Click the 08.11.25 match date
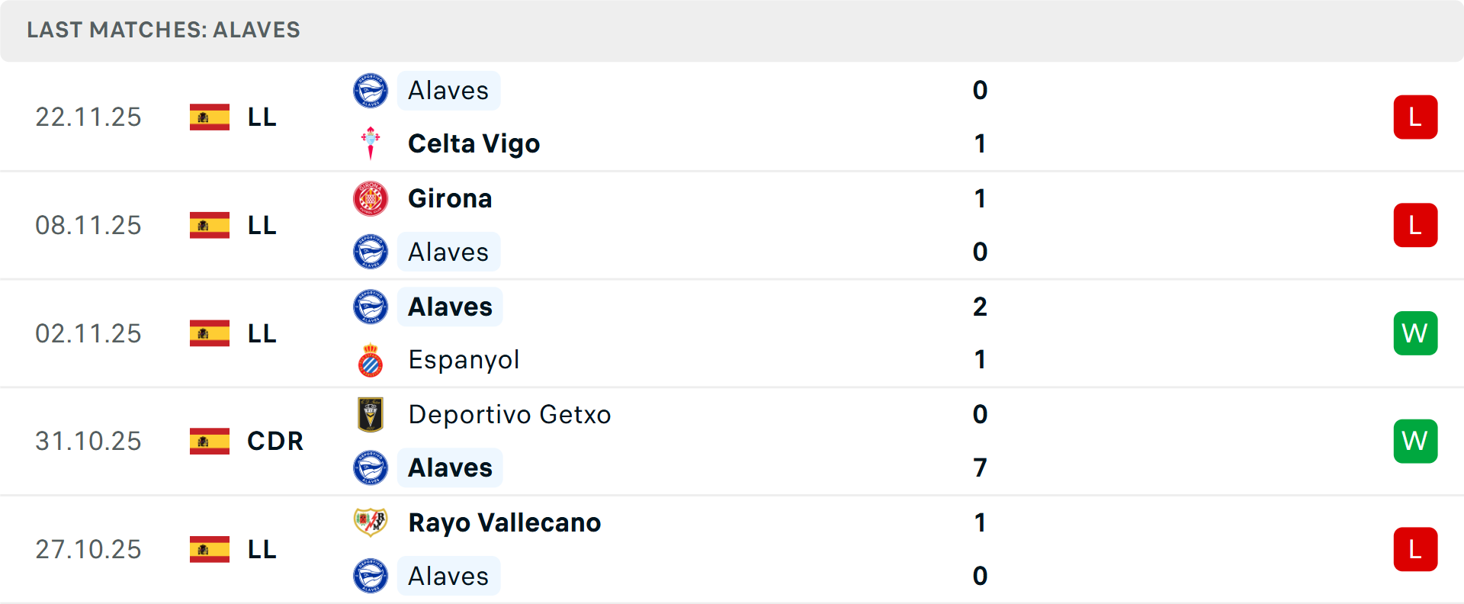1464x604 pixels. [88, 226]
